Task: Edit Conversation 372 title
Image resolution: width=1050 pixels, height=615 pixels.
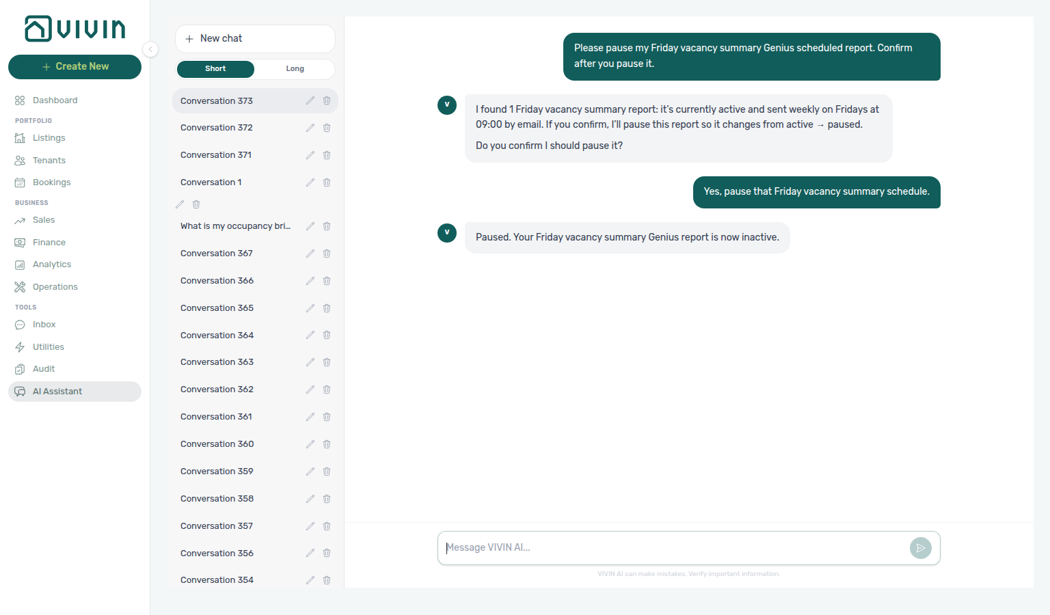Action: pos(310,128)
